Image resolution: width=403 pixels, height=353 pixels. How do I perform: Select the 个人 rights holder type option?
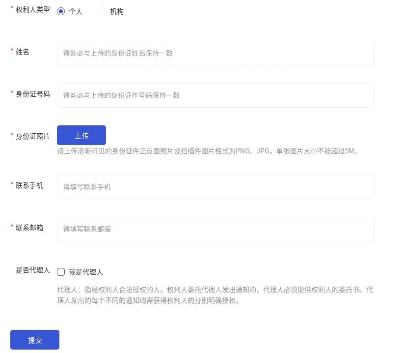(x=61, y=11)
